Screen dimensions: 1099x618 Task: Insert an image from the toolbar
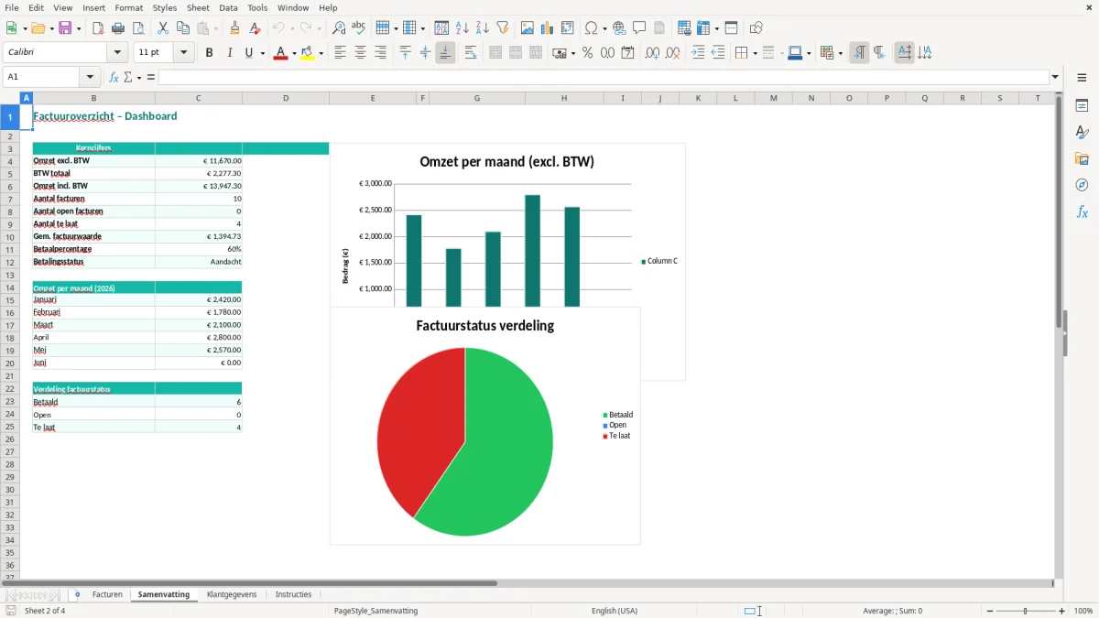pyautogui.click(x=528, y=28)
